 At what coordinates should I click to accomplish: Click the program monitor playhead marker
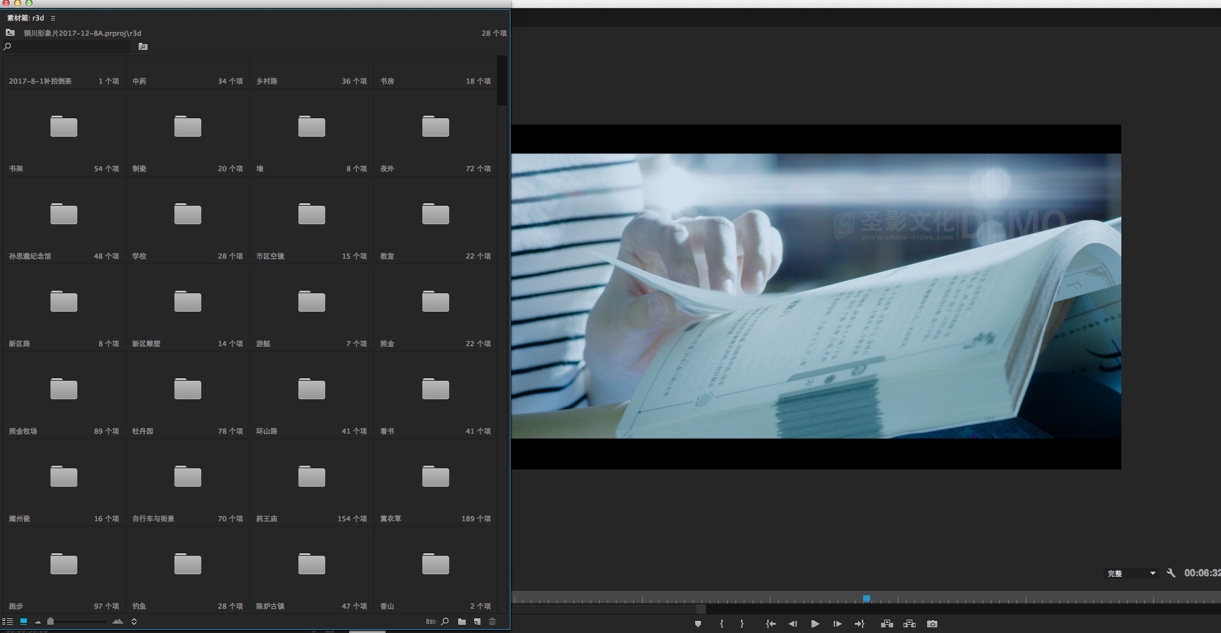coord(866,599)
